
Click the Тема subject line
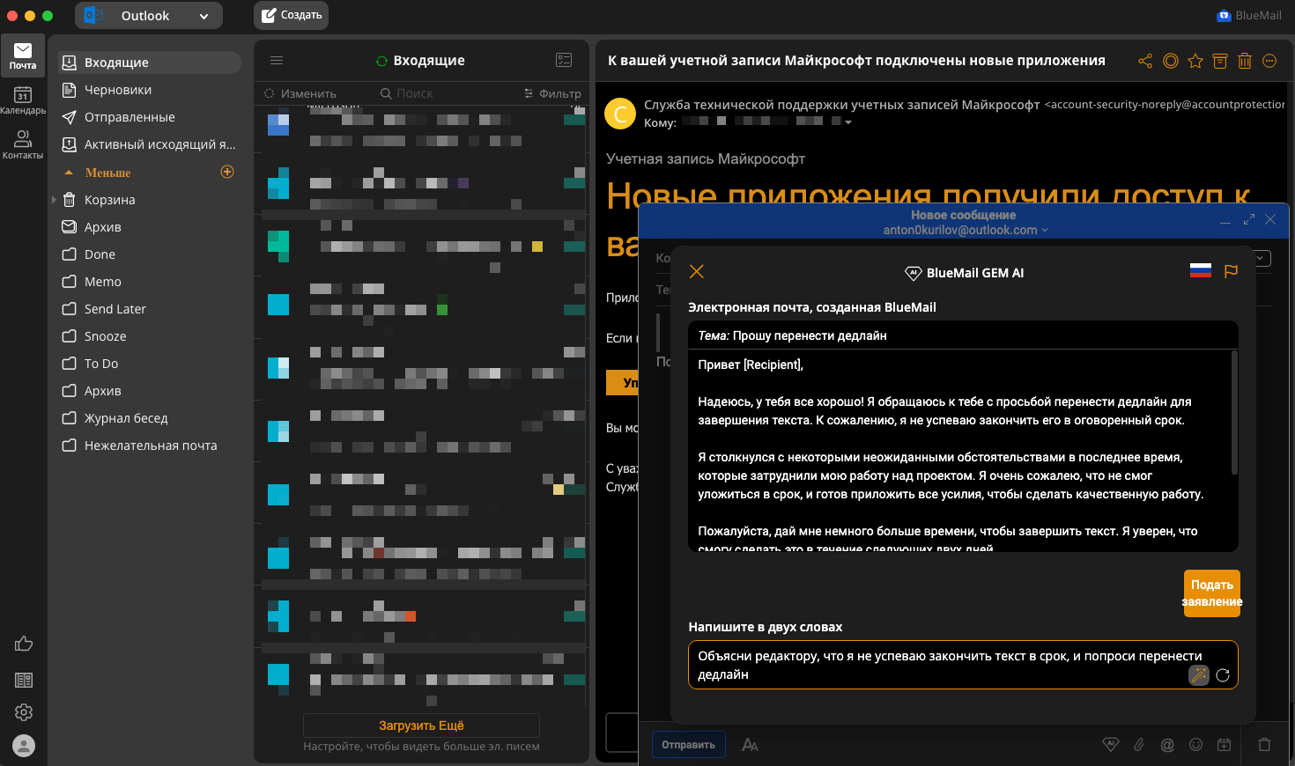click(x=963, y=335)
